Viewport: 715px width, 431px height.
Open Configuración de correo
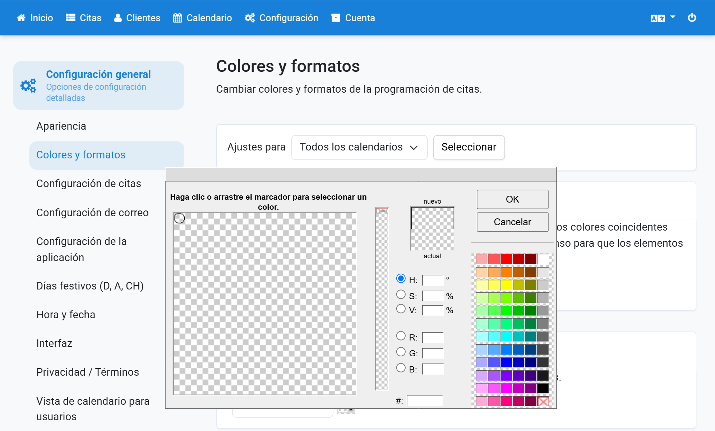[x=92, y=213]
